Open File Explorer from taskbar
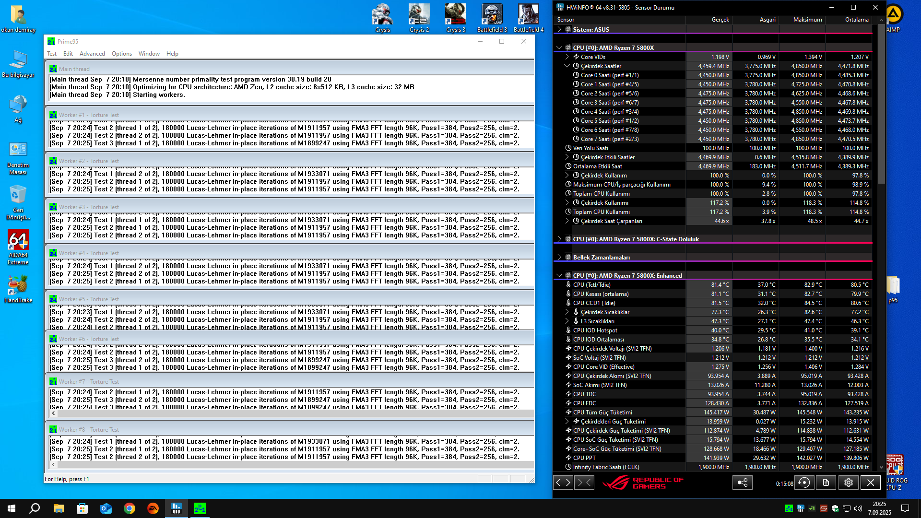 (x=59, y=508)
